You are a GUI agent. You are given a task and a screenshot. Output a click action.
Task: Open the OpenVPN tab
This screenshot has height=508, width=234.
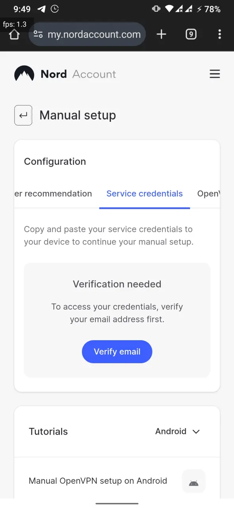tap(208, 194)
